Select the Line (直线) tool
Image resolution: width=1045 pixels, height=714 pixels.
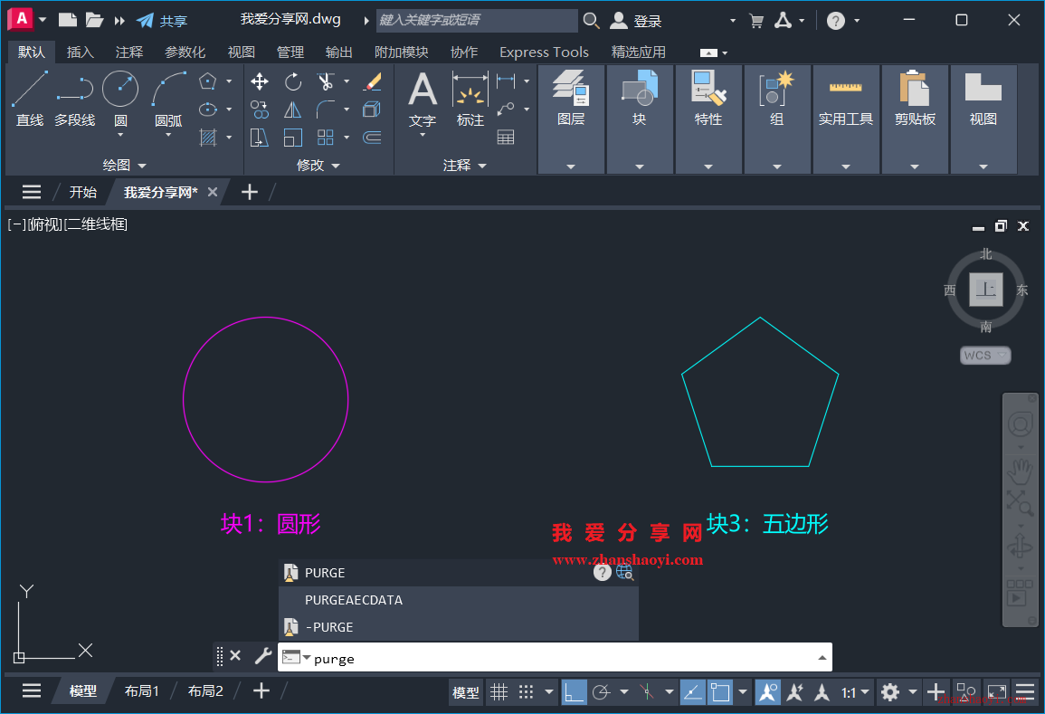[29, 99]
